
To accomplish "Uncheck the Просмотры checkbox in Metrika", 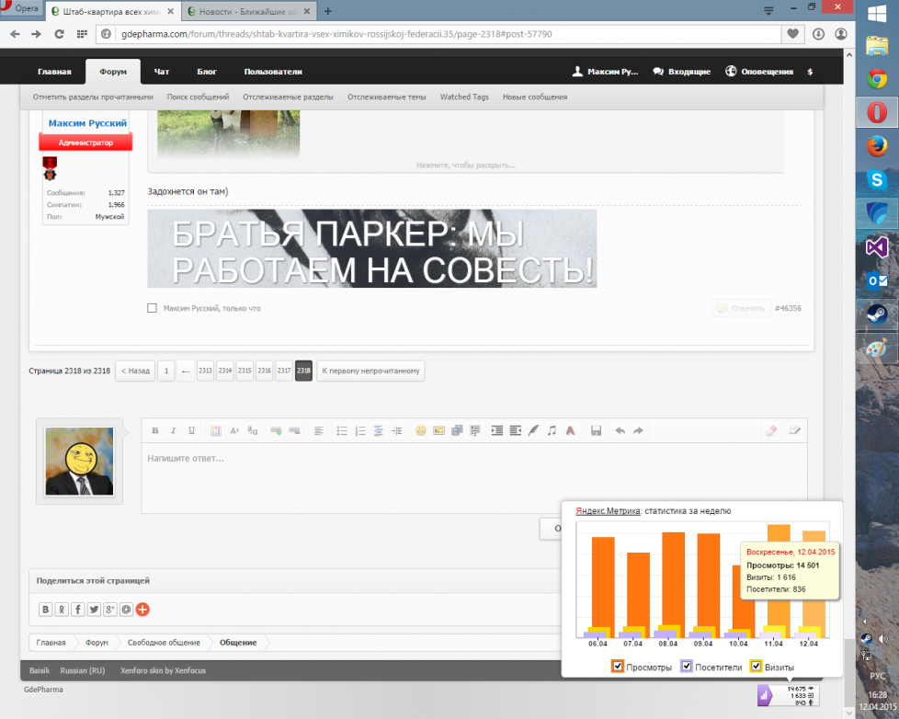I will tap(619, 667).
